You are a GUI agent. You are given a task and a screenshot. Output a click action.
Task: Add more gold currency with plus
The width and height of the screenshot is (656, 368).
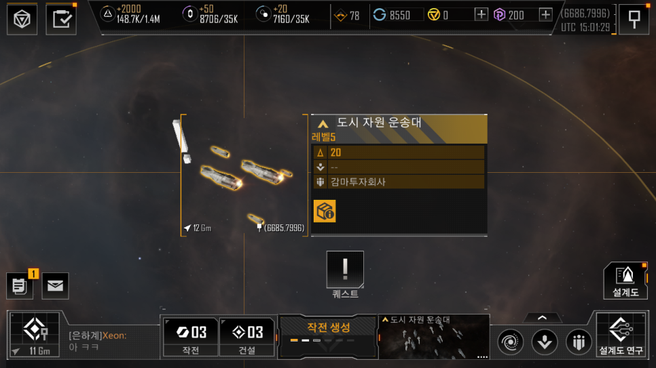pyautogui.click(x=481, y=15)
